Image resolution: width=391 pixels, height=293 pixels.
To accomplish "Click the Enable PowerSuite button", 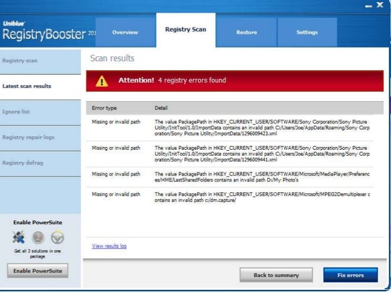I will click(38, 271).
